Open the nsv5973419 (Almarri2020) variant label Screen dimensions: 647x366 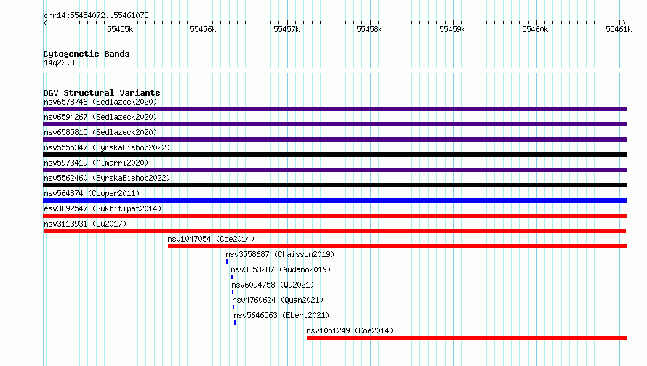coord(96,163)
